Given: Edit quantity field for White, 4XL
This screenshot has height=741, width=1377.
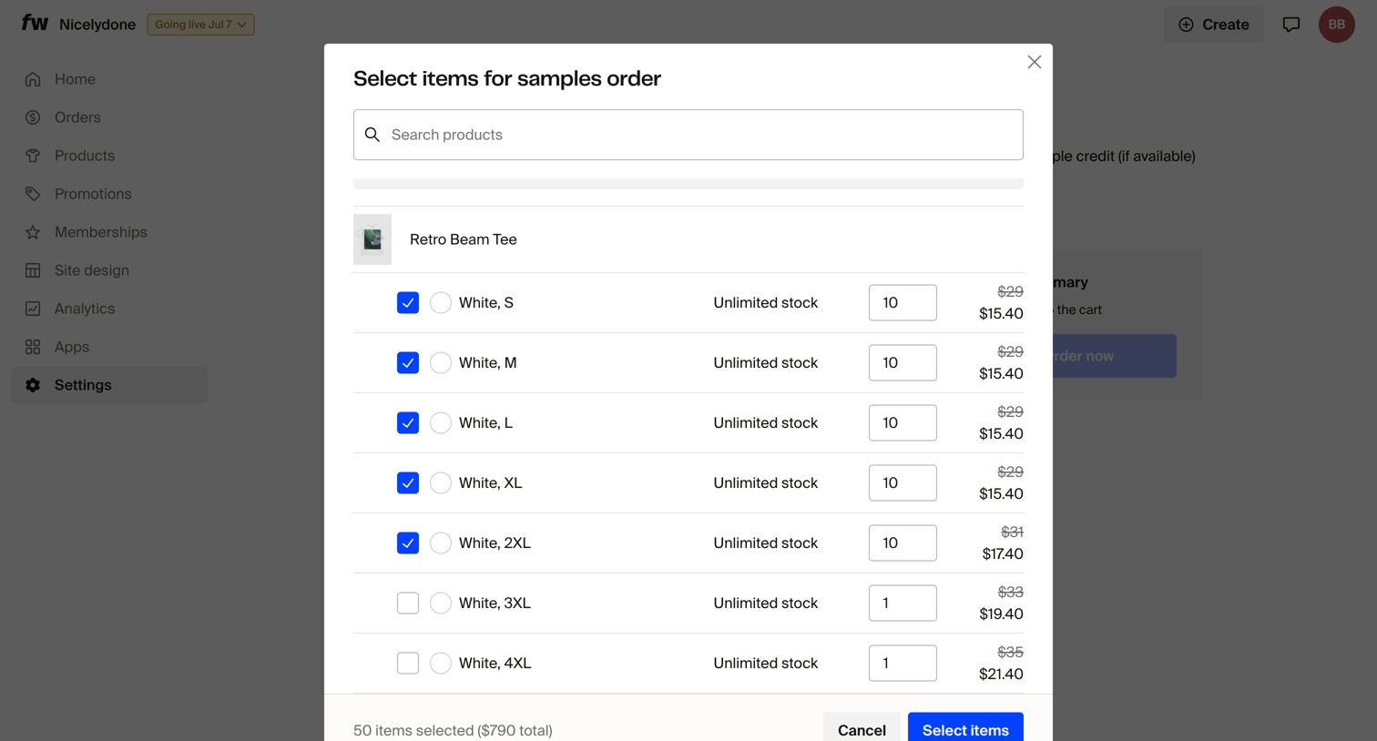Looking at the screenshot, I should point(903,663).
